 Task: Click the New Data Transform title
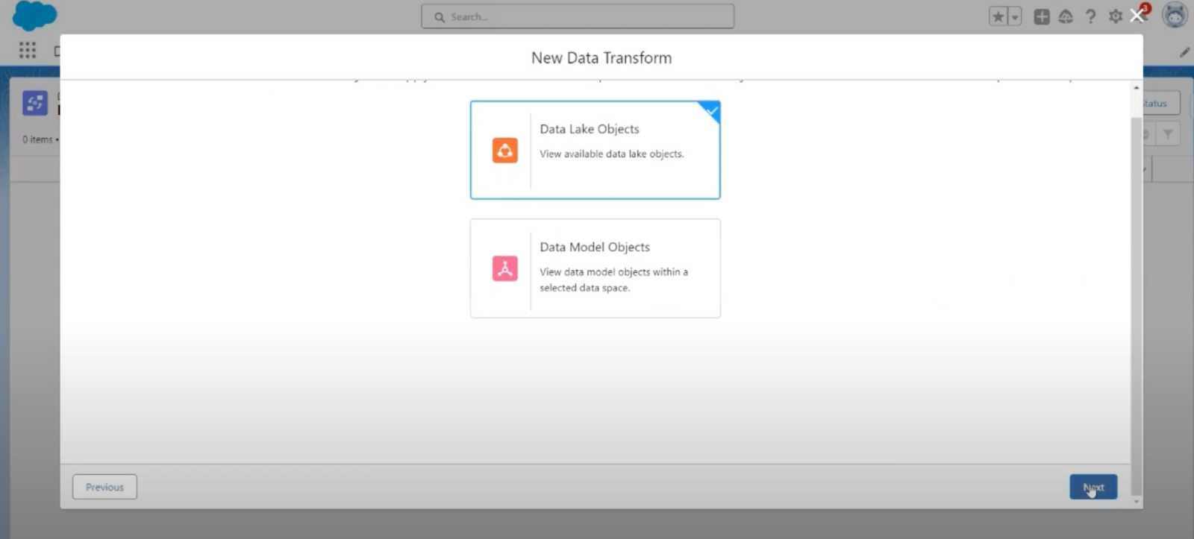click(601, 57)
